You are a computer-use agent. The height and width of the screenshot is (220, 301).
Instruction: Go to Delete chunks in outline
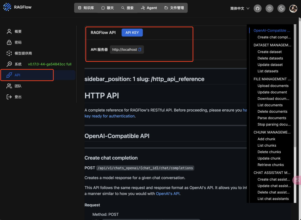click(x=269, y=152)
